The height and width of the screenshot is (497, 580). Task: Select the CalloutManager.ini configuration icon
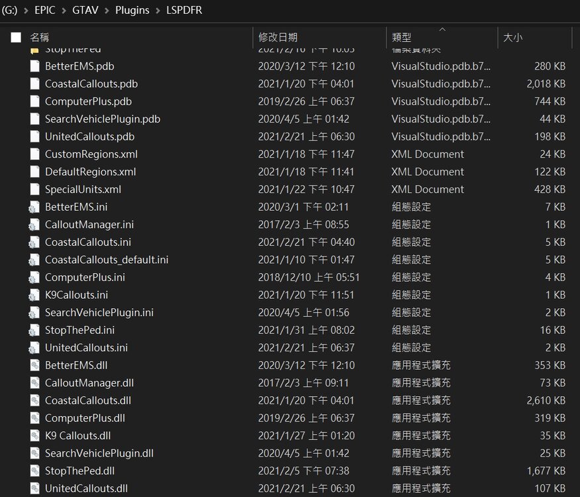point(34,224)
